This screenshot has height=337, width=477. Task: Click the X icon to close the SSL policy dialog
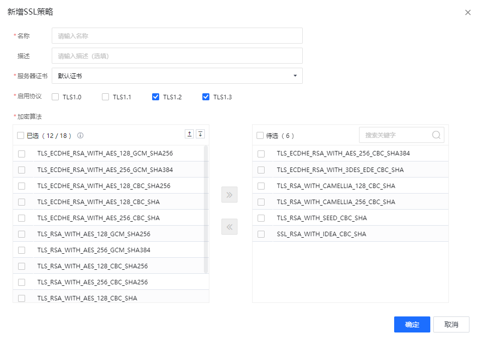click(x=468, y=12)
